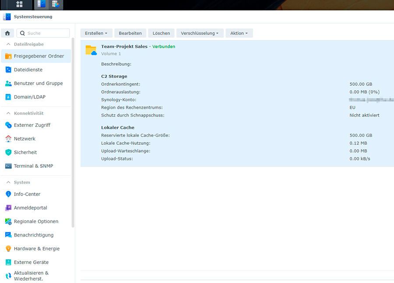This screenshot has height=283, width=394.
Task: Open the Sicherheit shield icon
Action: click(x=8, y=152)
